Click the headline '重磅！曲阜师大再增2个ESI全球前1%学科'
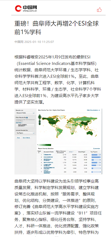 pyautogui.click(x=57, y=28)
